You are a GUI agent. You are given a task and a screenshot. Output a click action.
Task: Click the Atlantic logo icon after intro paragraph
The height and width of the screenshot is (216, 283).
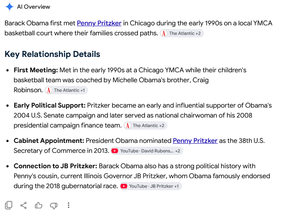pyautogui.click(x=164, y=33)
